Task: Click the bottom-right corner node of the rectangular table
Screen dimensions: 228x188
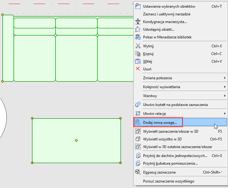Action: tap(120, 163)
